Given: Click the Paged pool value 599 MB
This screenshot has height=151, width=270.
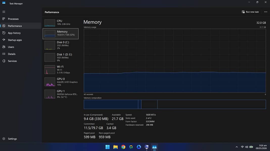Looking at the screenshot, I should (90, 137).
